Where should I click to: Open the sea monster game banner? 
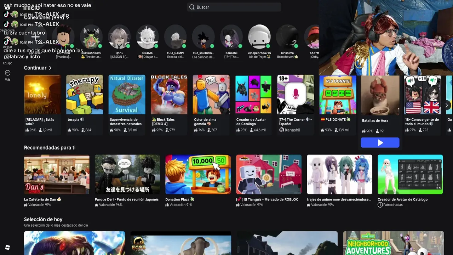(x=74, y=243)
